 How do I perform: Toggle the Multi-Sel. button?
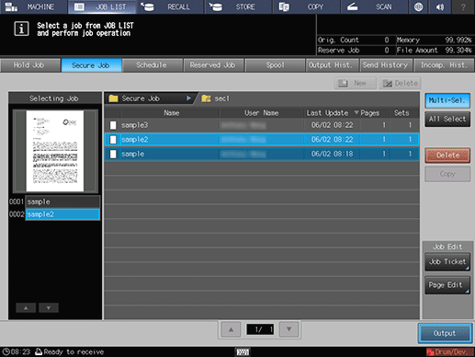pyautogui.click(x=447, y=100)
